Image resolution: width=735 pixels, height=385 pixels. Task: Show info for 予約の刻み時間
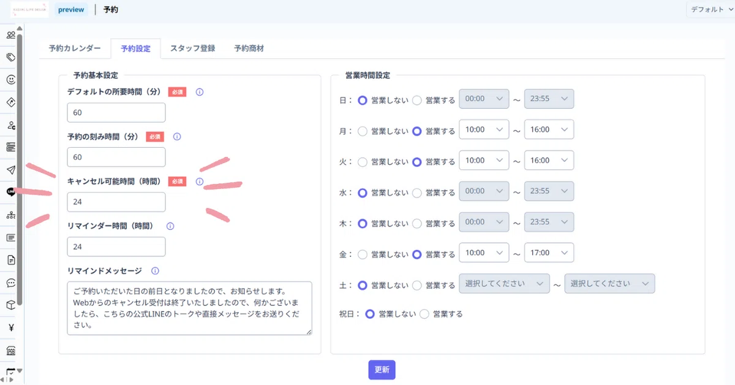(x=177, y=137)
